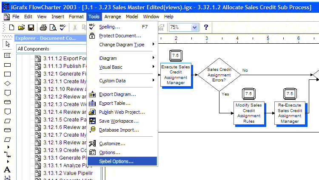This screenshot has width=319, height=180.
Task: Open the zoom 75% dropdown arrow
Action: 194,27
